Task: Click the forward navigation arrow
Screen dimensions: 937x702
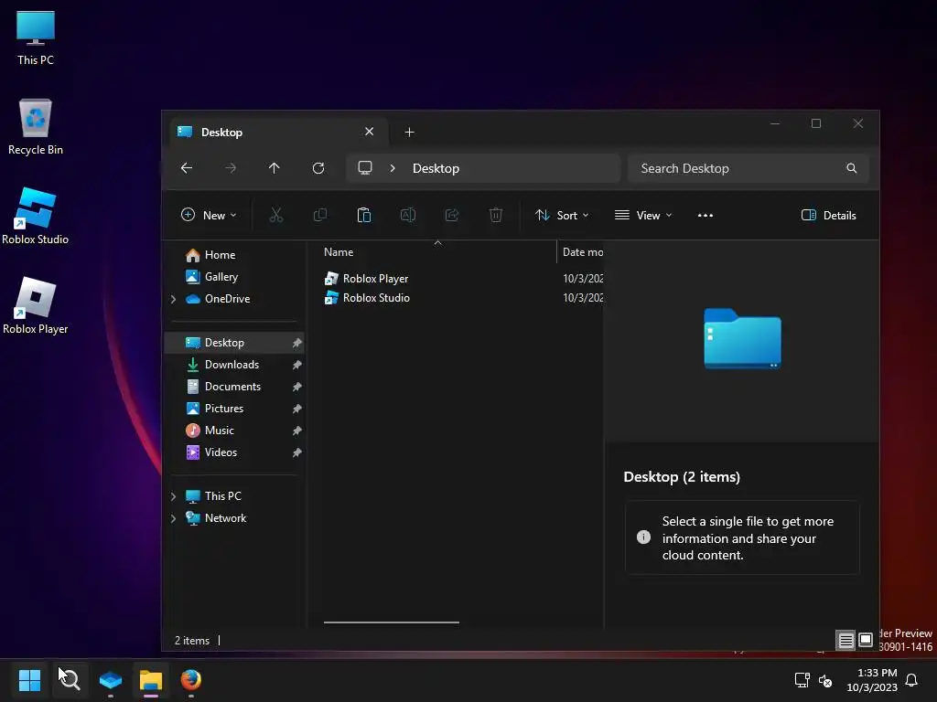Action: (x=230, y=168)
